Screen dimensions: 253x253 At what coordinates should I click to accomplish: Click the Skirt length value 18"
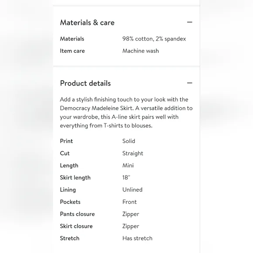click(126, 178)
